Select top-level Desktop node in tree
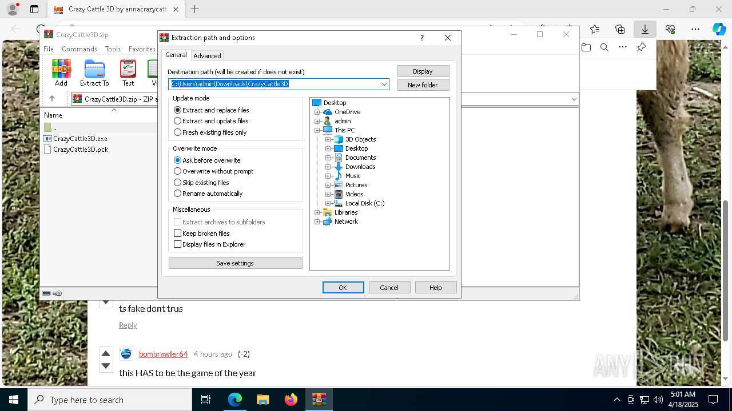The width and height of the screenshot is (732, 411). 335,103
